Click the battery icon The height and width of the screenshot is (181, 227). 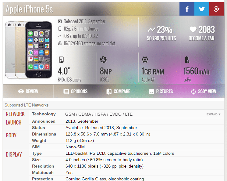(187, 60)
